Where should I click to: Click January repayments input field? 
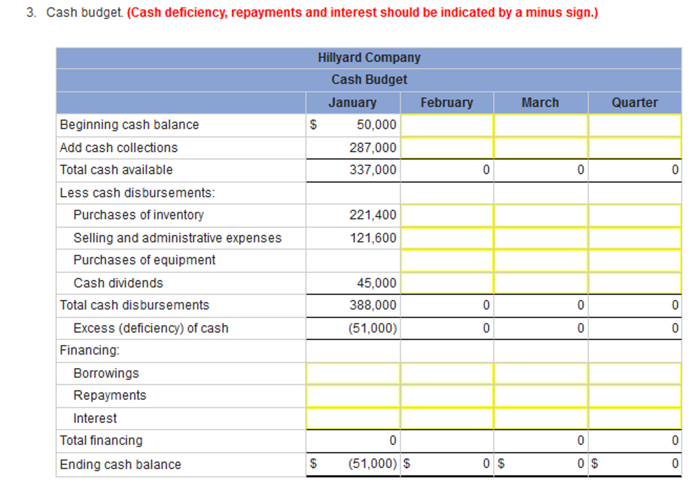point(353,396)
